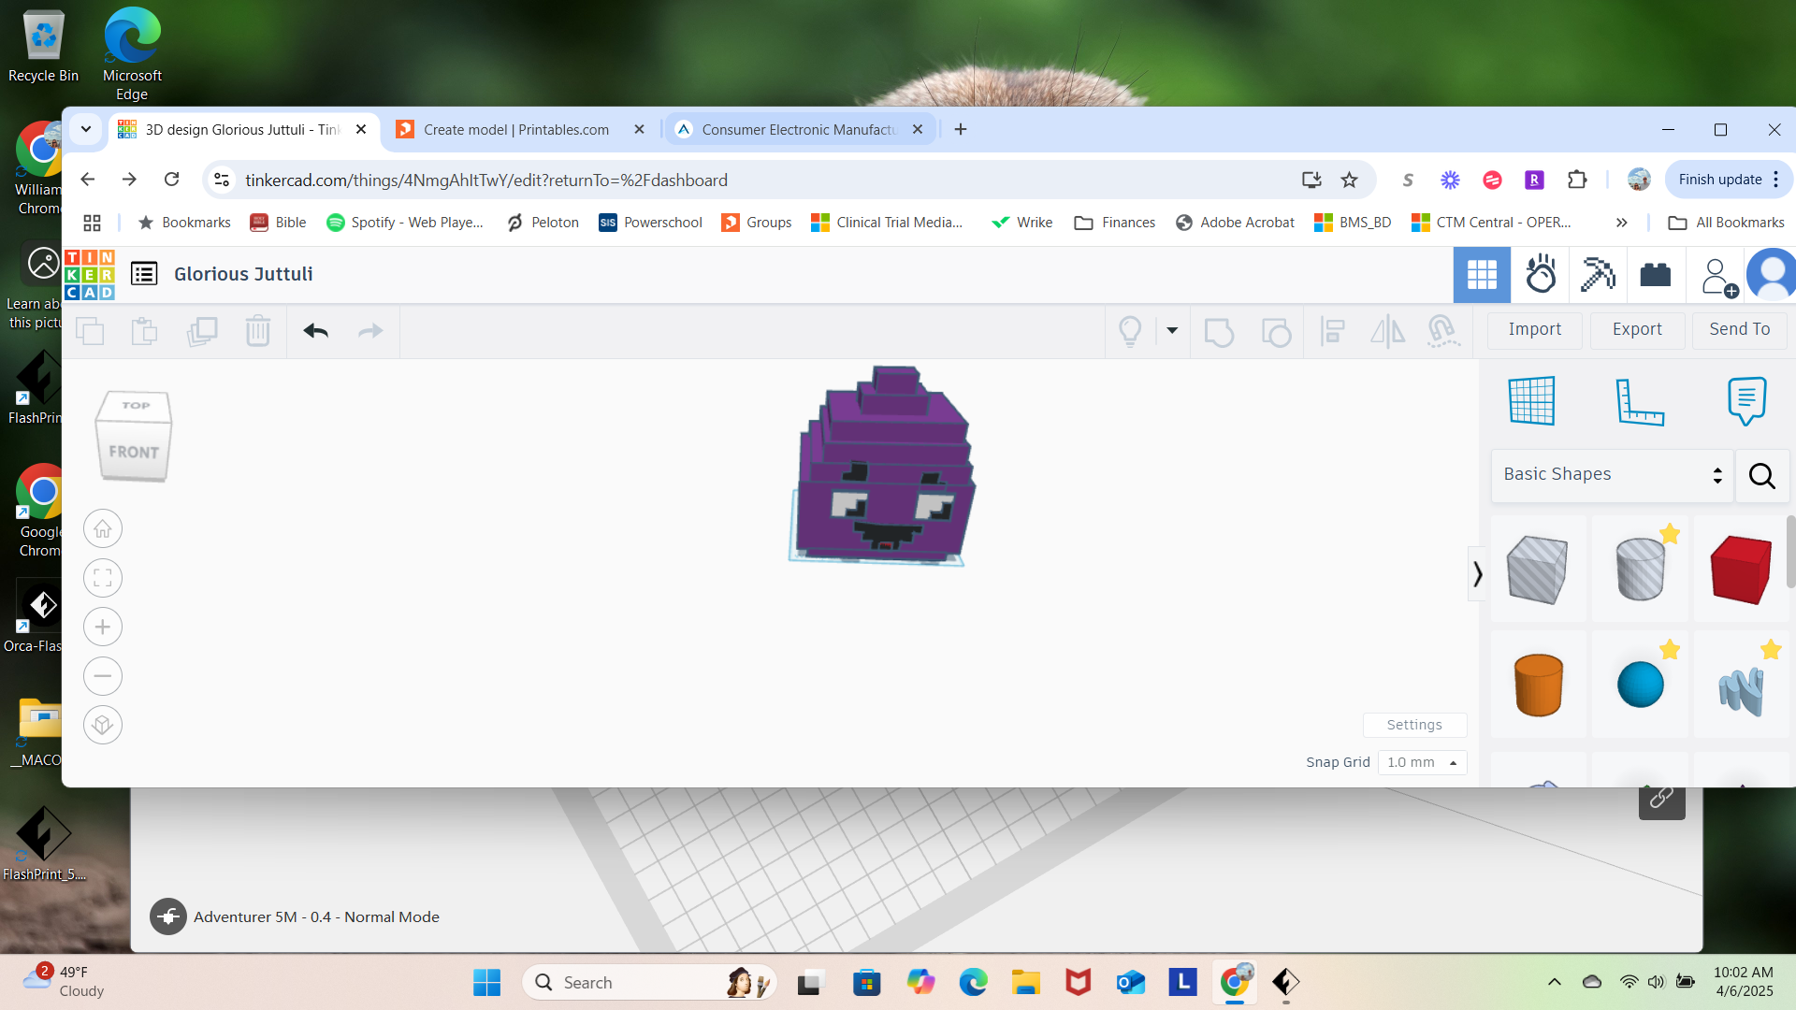Open the Basic Shapes category dropdown
Screen dimensions: 1796x1010
tap(1612, 475)
